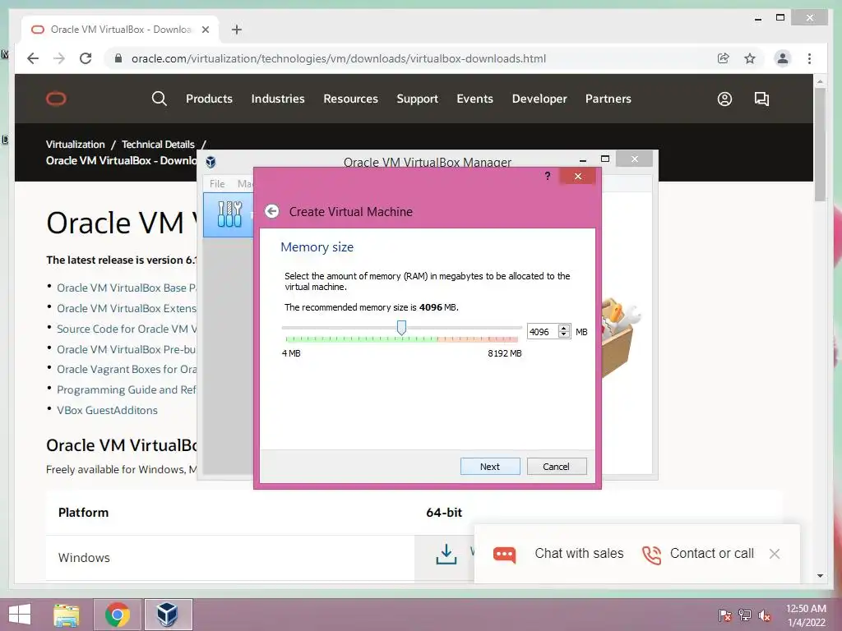842x631 pixels.
Task: Open Oracle VM VirtualBox Pre-built link
Action: click(x=126, y=349)
